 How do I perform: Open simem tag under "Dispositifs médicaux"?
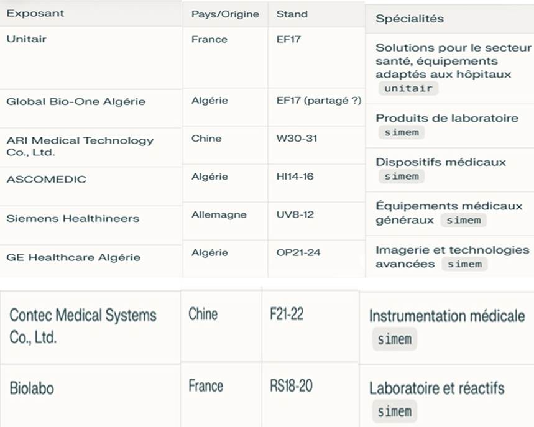click(402, 176)
